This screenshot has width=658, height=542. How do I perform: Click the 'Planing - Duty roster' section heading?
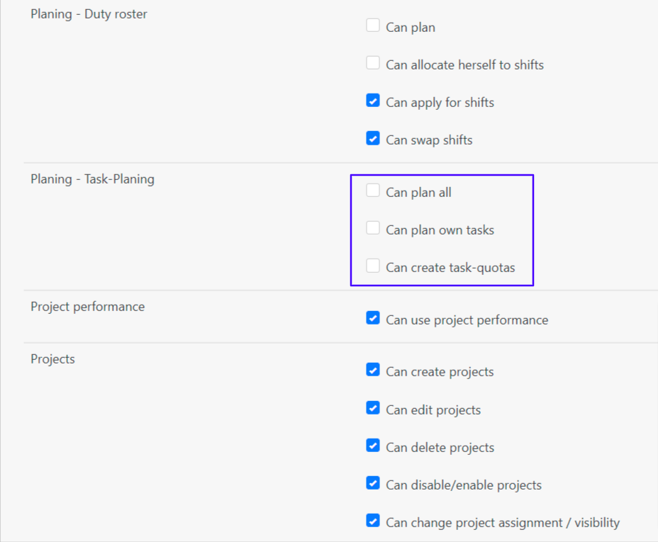tap(89, 14)
